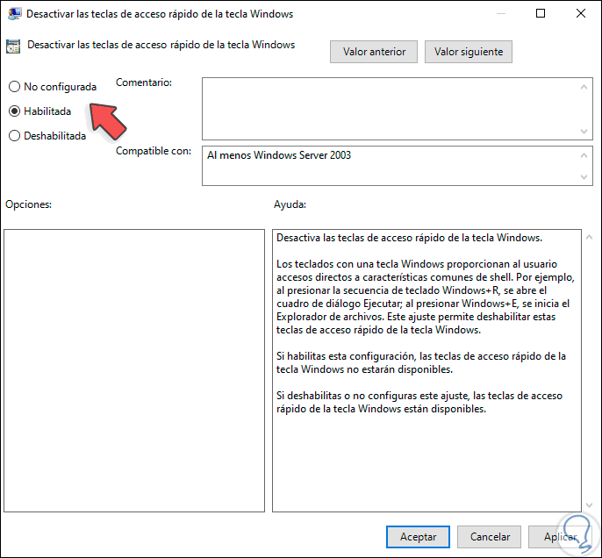Click the text 'Al menos Windows Server 2003'
This screenshot has width=602, height=558.
pyautogui.click(x=279, y=155)
